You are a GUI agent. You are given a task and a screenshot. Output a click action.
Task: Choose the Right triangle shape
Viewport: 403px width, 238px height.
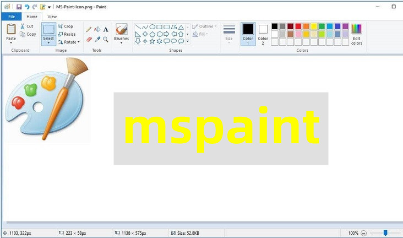click(138, 34)
